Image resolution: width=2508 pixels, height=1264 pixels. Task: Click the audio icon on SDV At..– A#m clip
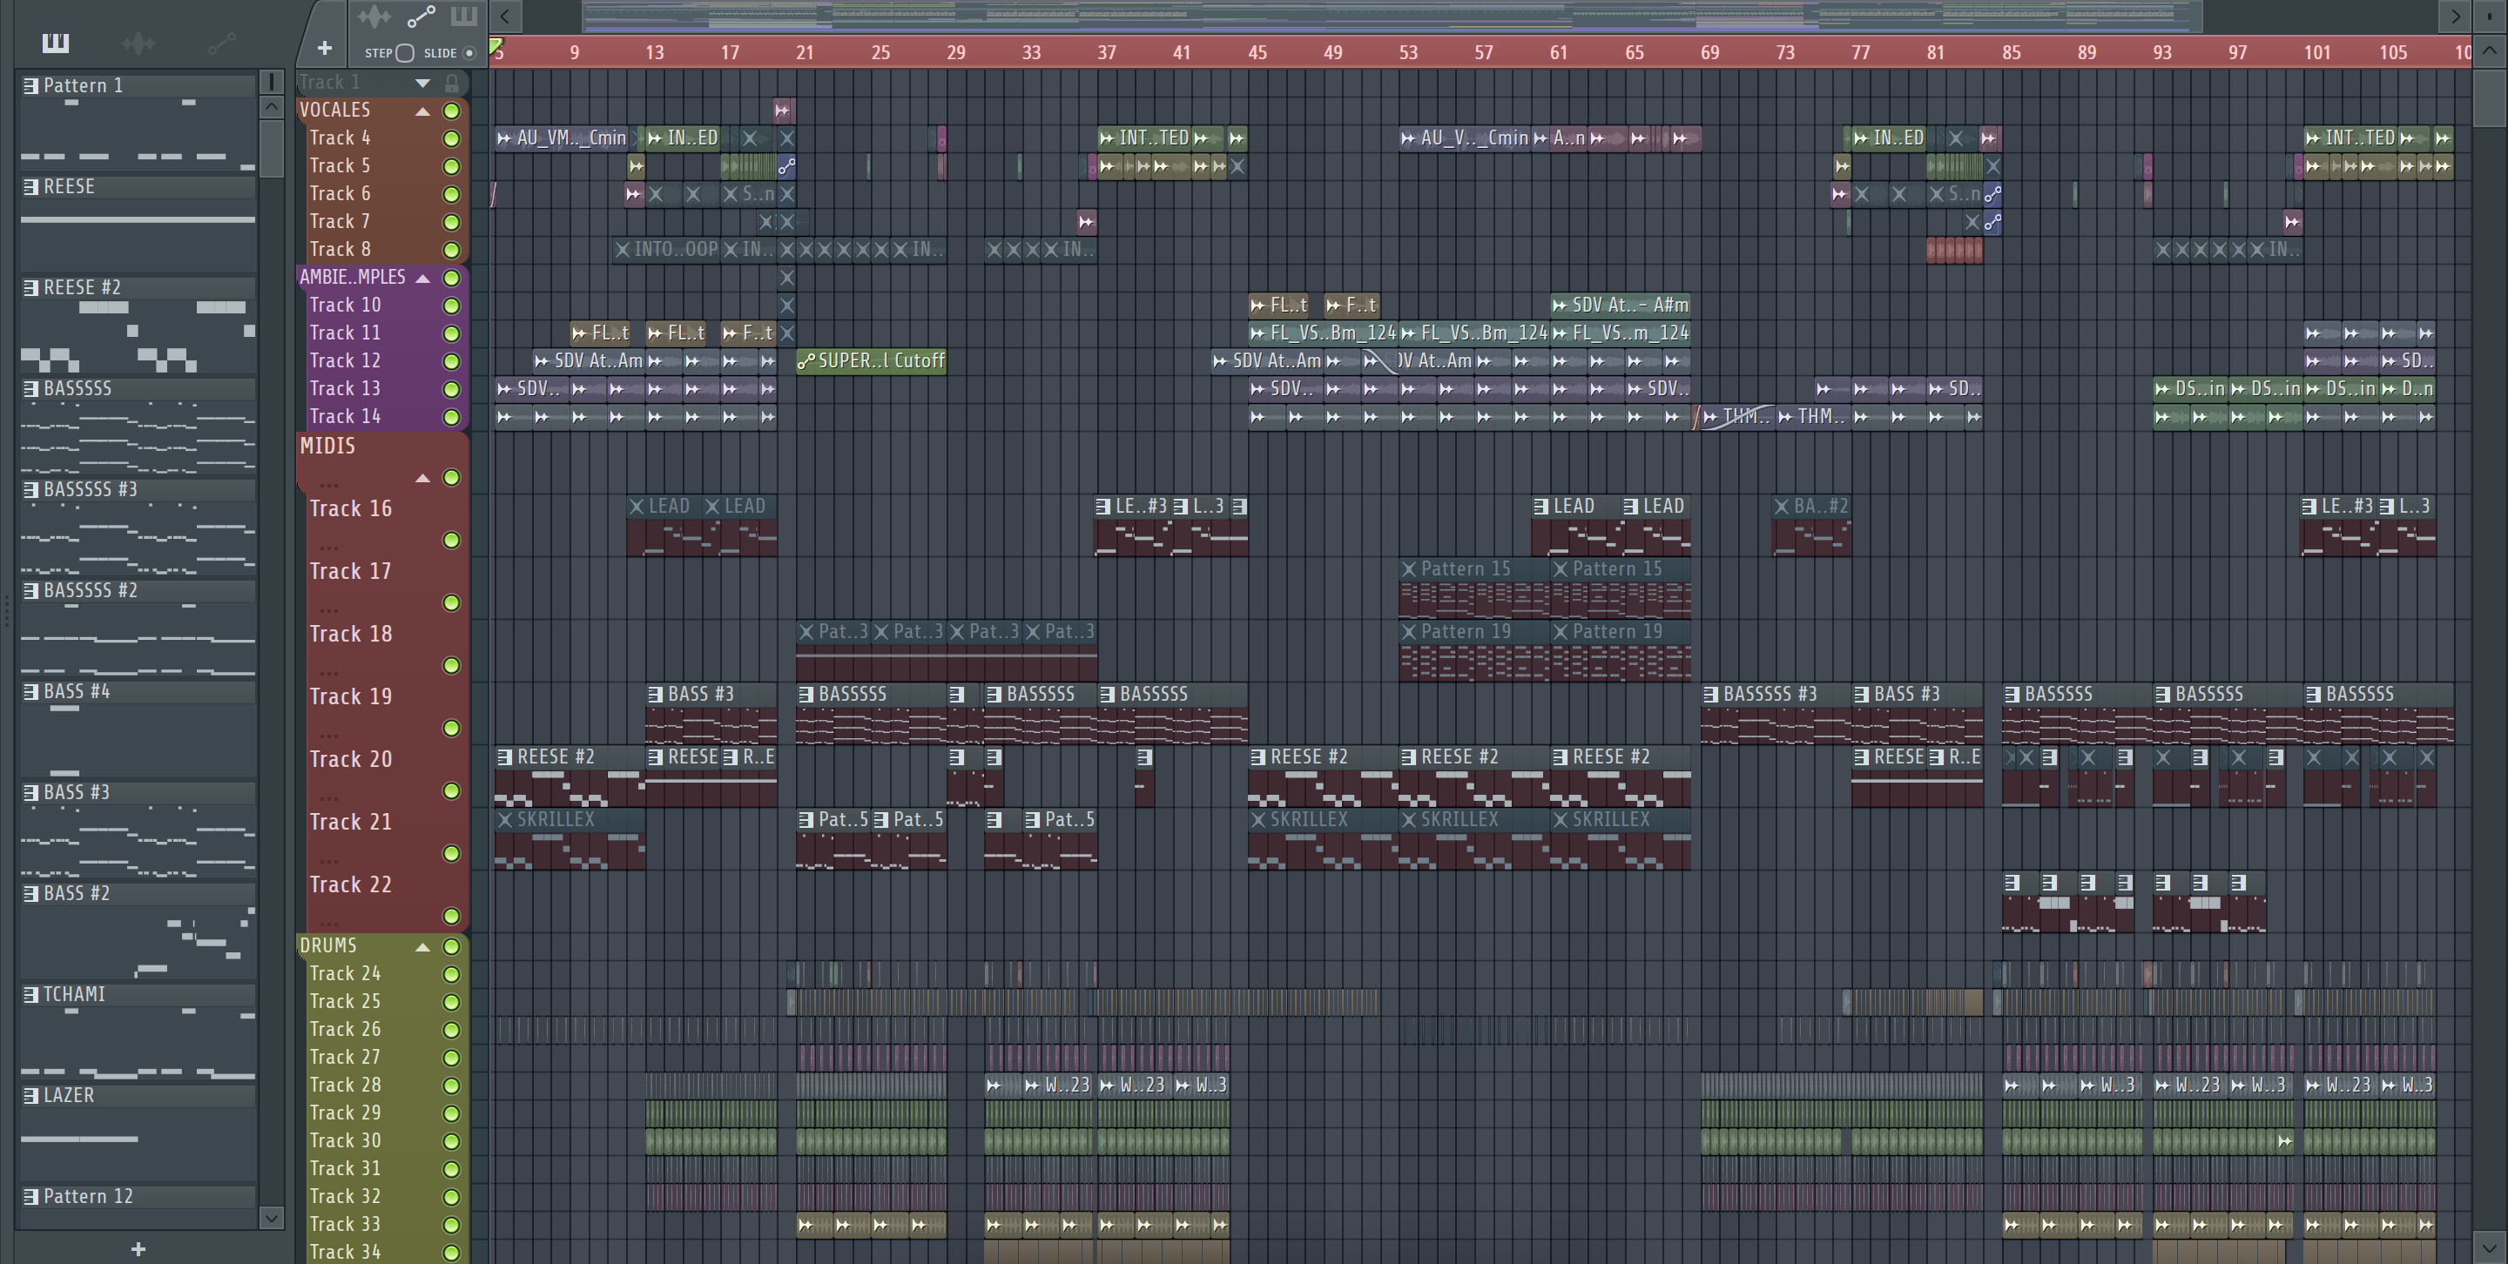coord(1560,306)
